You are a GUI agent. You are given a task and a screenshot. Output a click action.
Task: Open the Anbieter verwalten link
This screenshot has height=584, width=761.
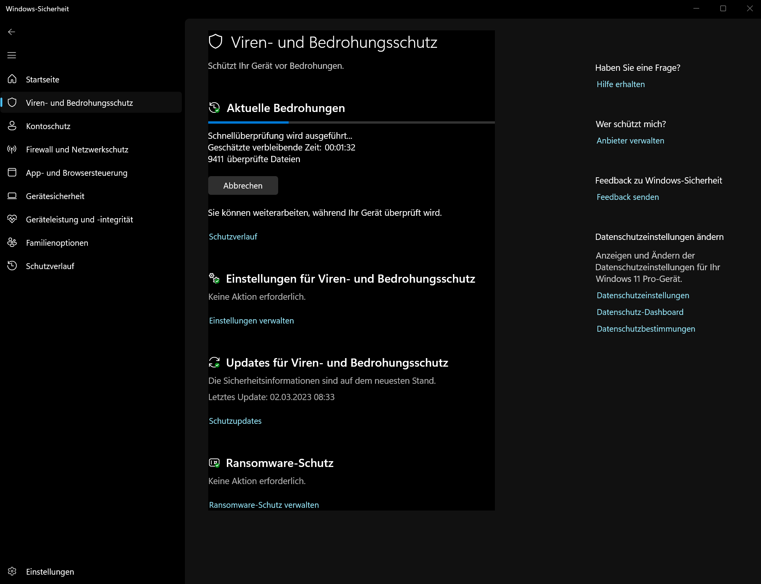click(630, 140)
